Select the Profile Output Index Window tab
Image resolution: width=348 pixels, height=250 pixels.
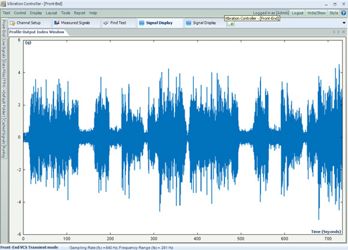click(37, 32)
